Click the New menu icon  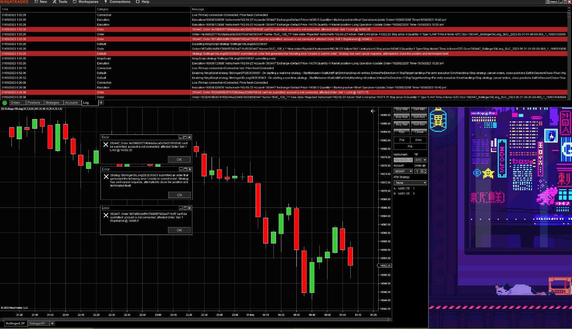(36, 2)
